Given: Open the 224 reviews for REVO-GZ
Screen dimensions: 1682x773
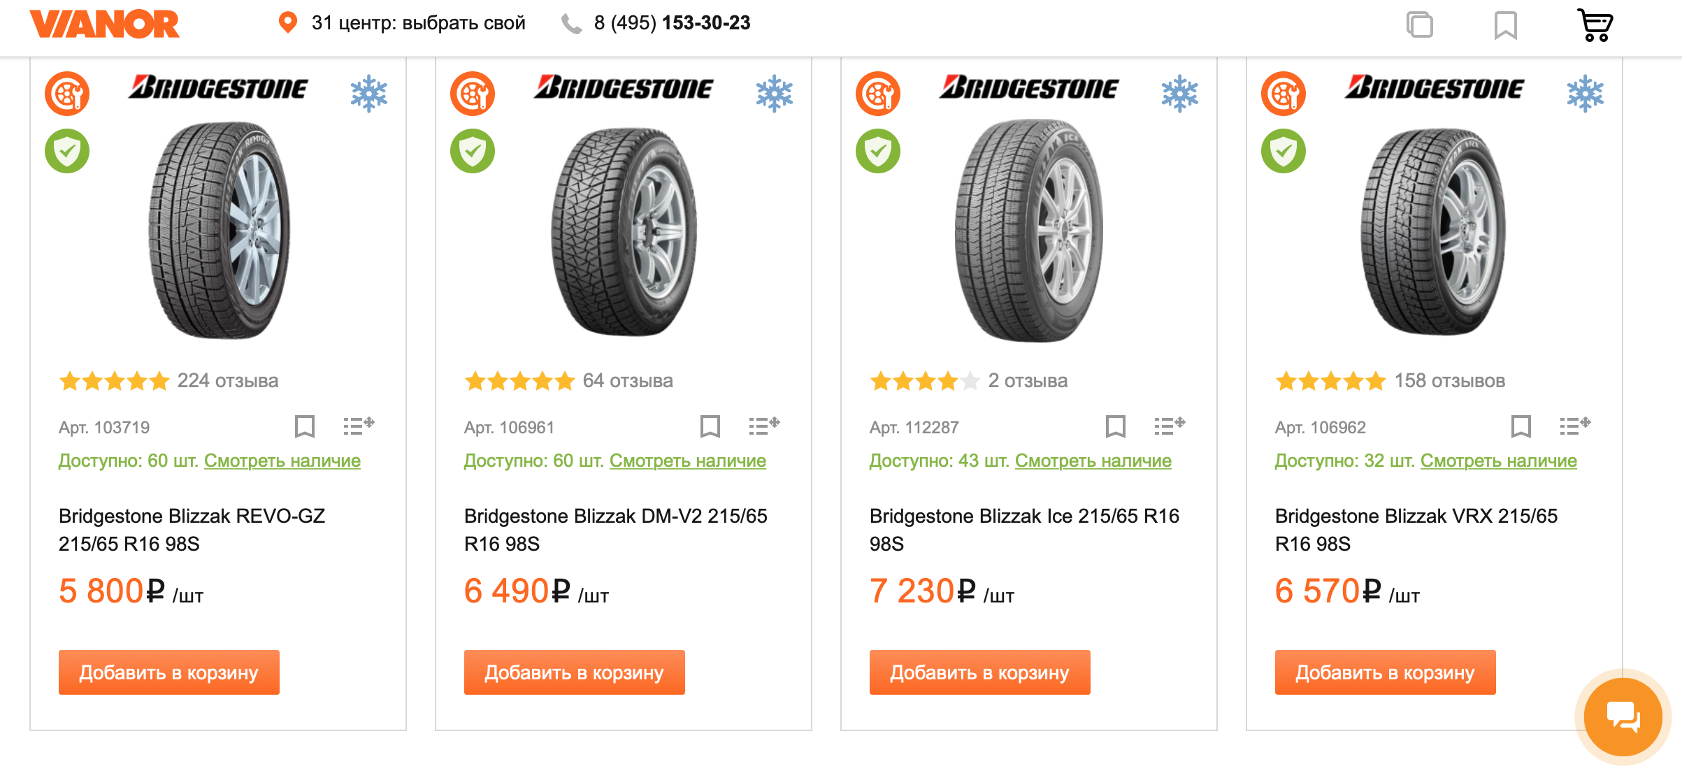Looking at the screenshot, I should coord(227,381).
